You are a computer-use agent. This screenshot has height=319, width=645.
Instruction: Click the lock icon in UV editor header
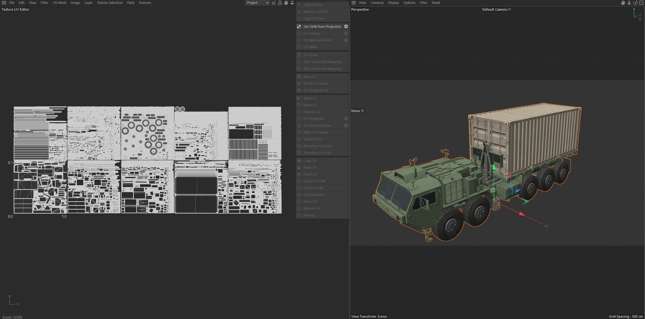point(279,3)
